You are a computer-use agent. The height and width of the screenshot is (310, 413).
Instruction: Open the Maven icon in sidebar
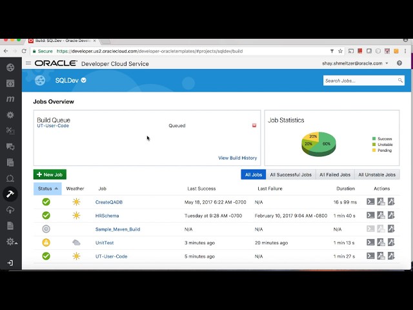(10, 99)
